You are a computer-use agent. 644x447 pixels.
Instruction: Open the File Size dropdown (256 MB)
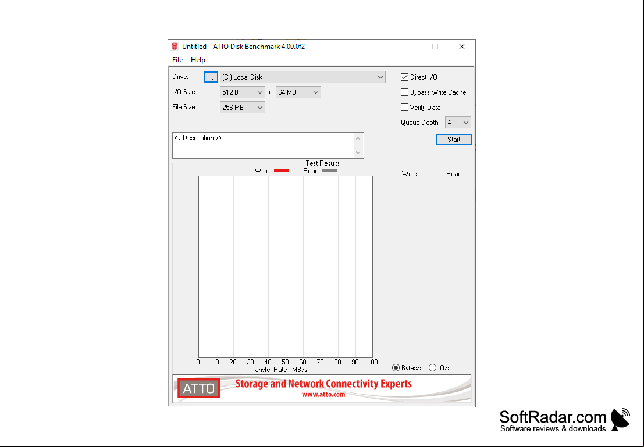(243, 108)
